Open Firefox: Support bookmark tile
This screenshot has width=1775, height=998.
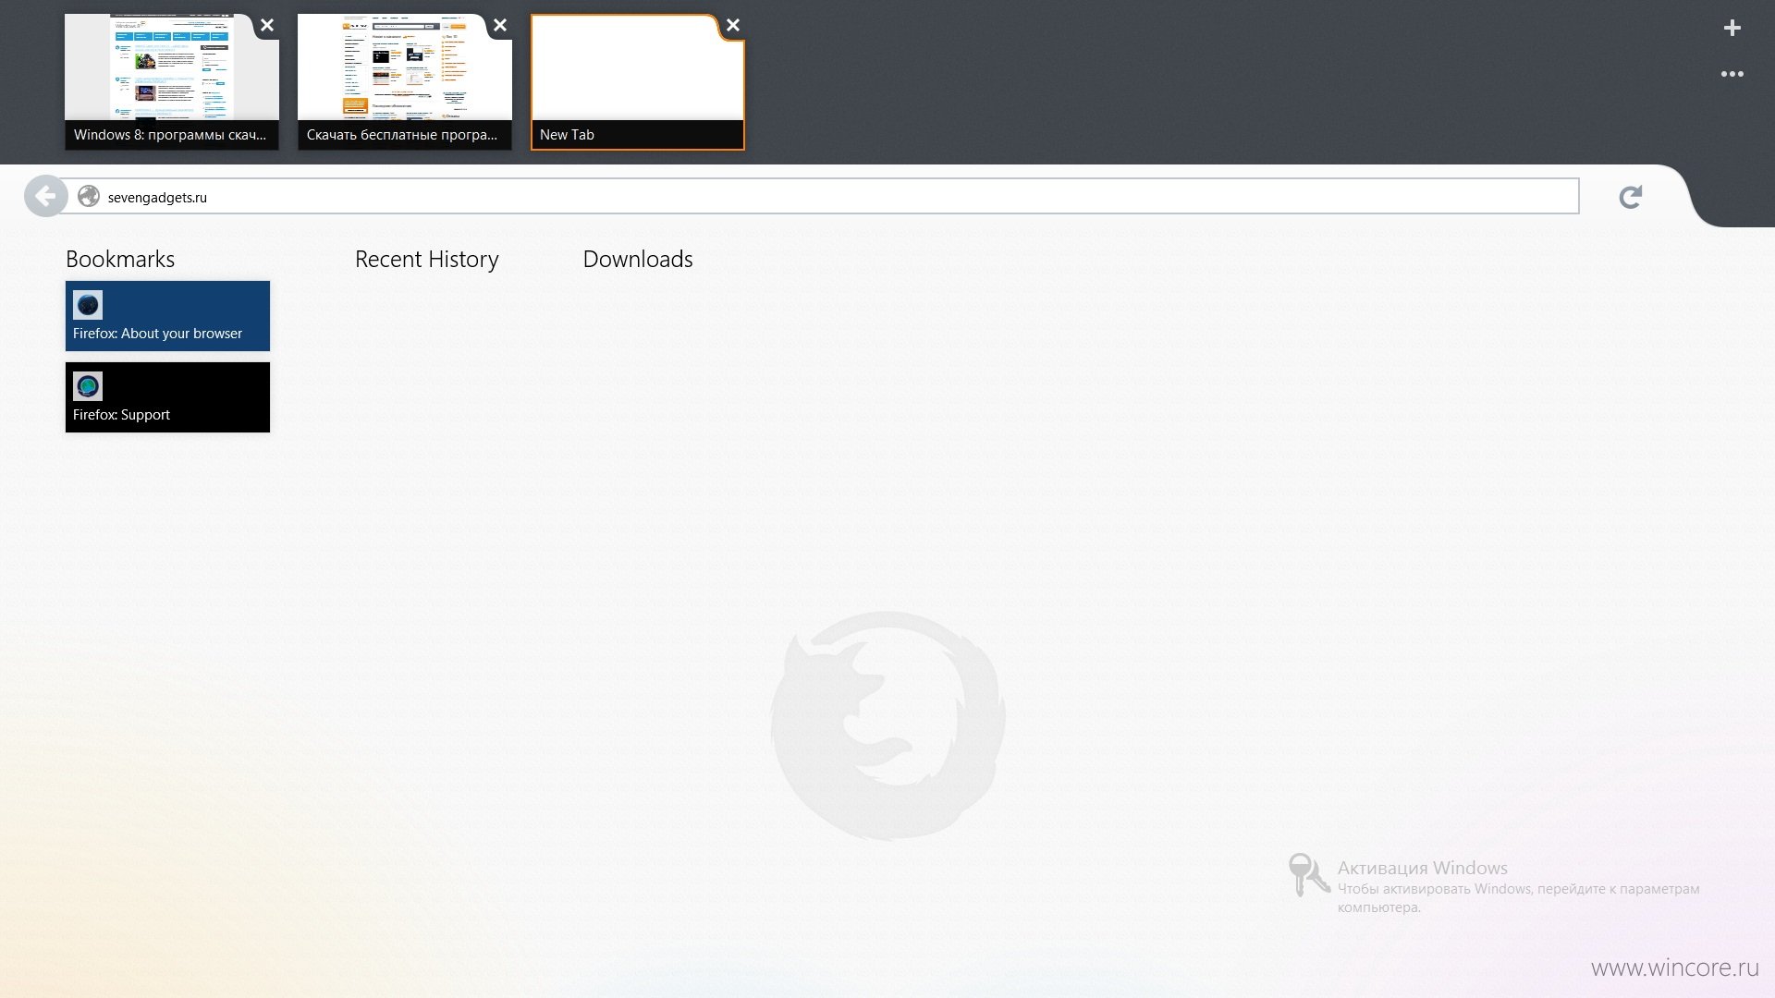(167, 397)
